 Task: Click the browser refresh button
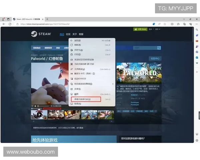(10, 24)
